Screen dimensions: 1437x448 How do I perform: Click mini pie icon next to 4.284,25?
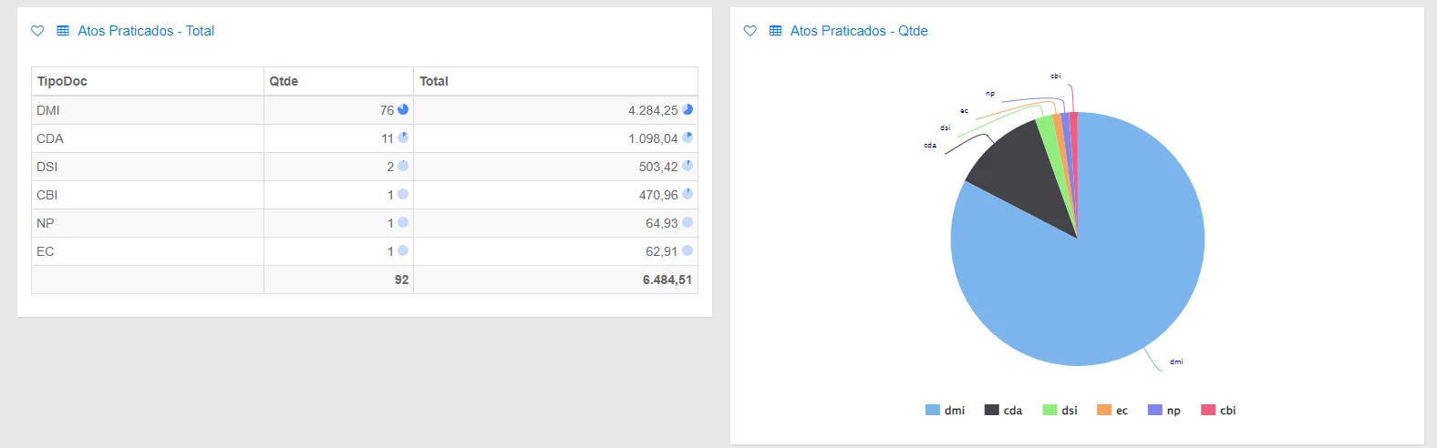click(687, 109)
